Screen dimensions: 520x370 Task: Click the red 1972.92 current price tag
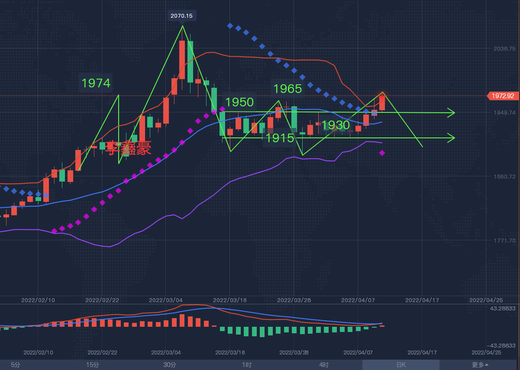[503, 96]
